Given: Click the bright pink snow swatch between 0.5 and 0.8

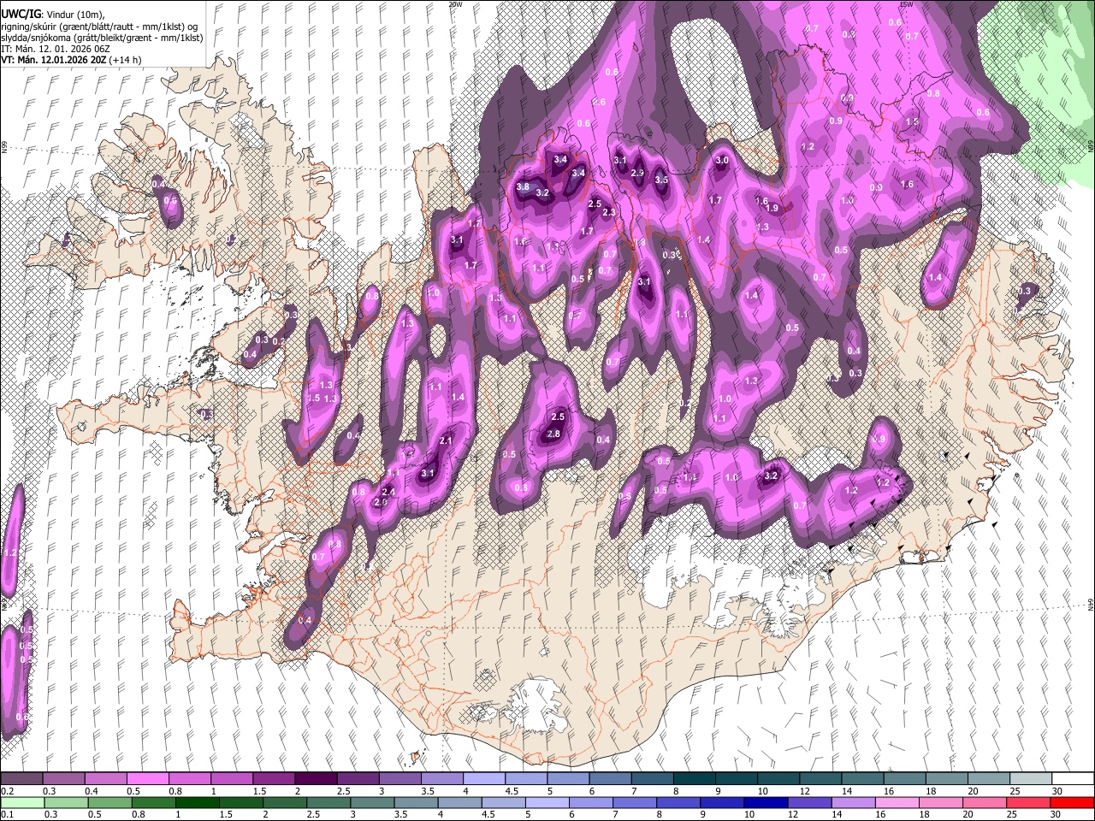Looking at the screenshot, I should [147, 779].
